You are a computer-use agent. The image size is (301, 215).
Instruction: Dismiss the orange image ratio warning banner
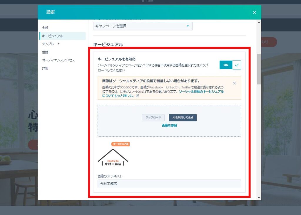click(x=234, y=83)
